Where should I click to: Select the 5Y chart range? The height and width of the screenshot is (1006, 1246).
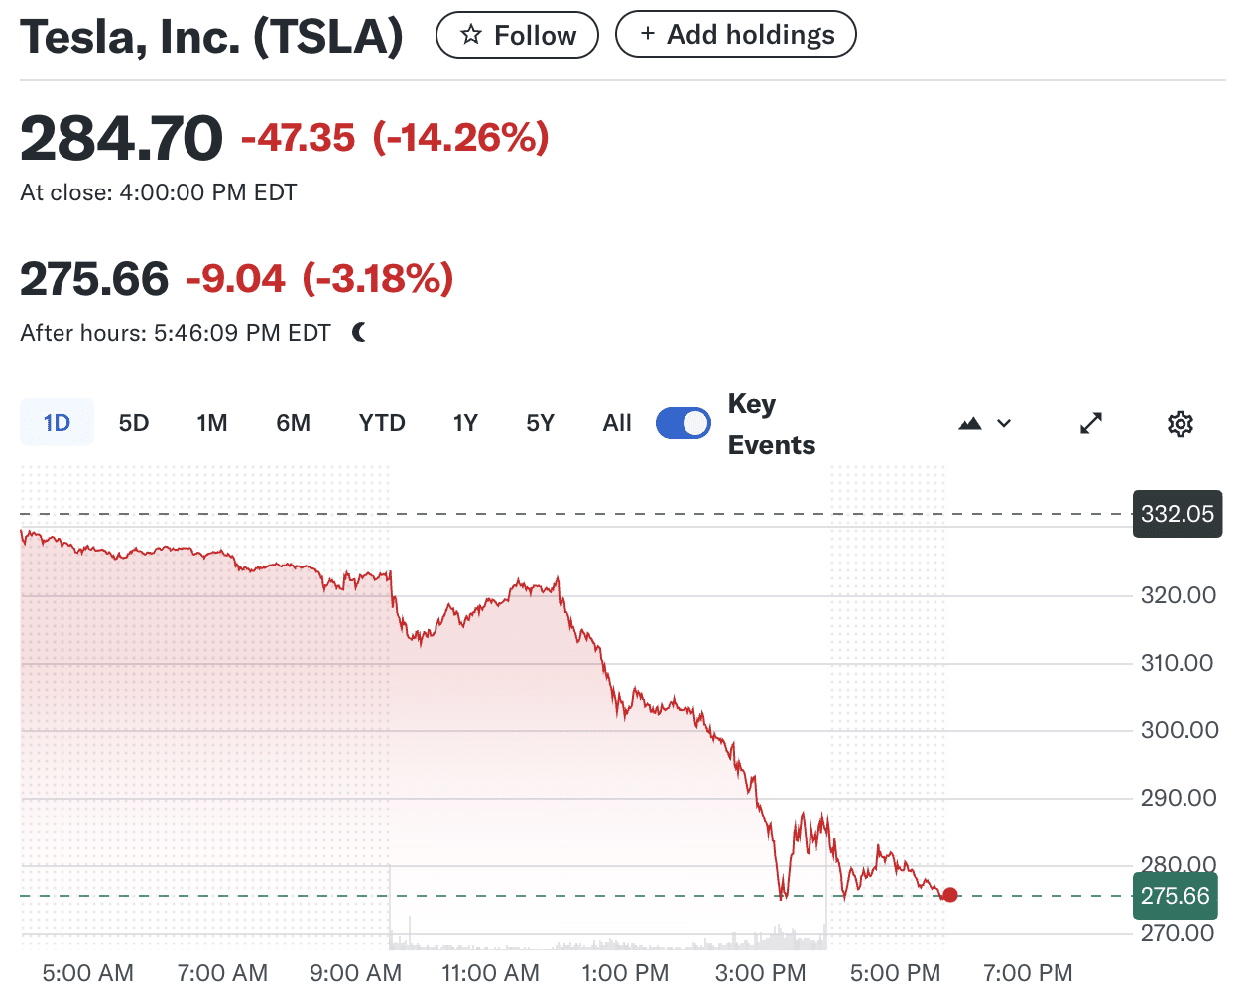[x=540, y=423]
